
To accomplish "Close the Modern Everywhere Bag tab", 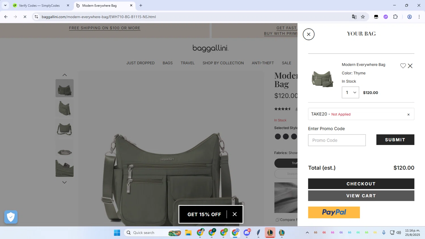I will [131, 5].
